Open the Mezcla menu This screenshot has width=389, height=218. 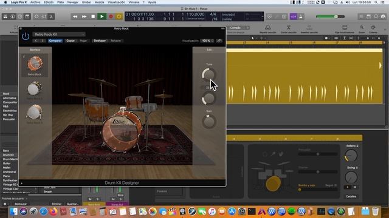(99, 2)
